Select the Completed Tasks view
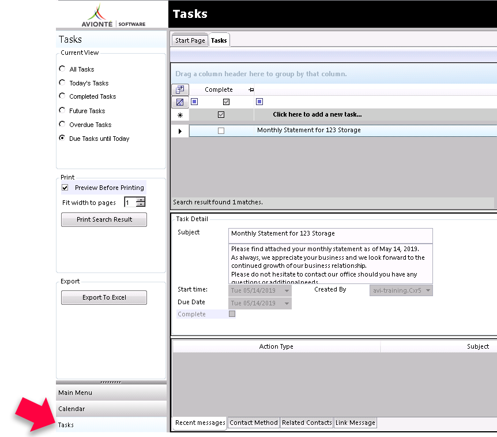 [62, 96]
